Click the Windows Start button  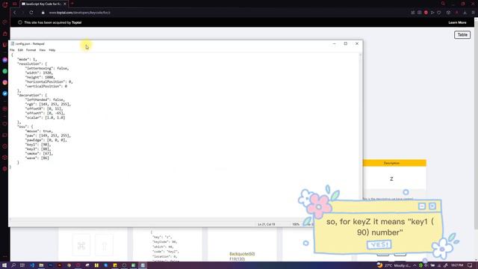click(4, 265)
